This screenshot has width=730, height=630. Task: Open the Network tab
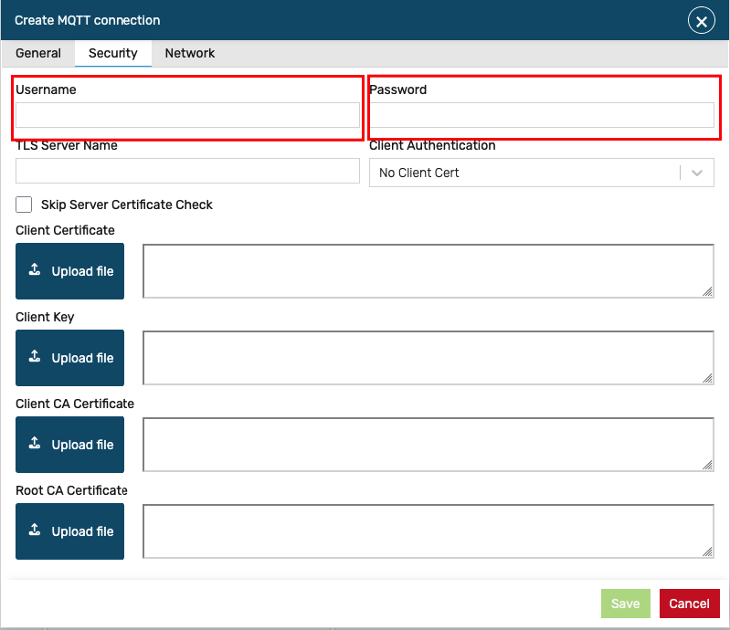pos(189,53)
